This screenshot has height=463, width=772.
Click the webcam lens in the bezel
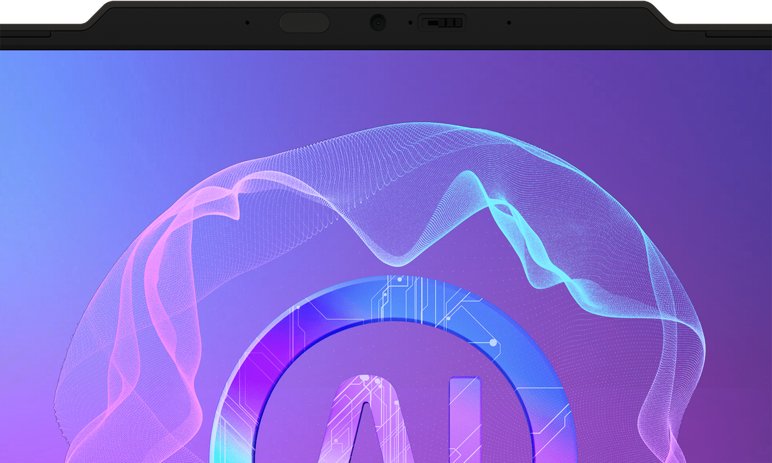click(378, 23)
